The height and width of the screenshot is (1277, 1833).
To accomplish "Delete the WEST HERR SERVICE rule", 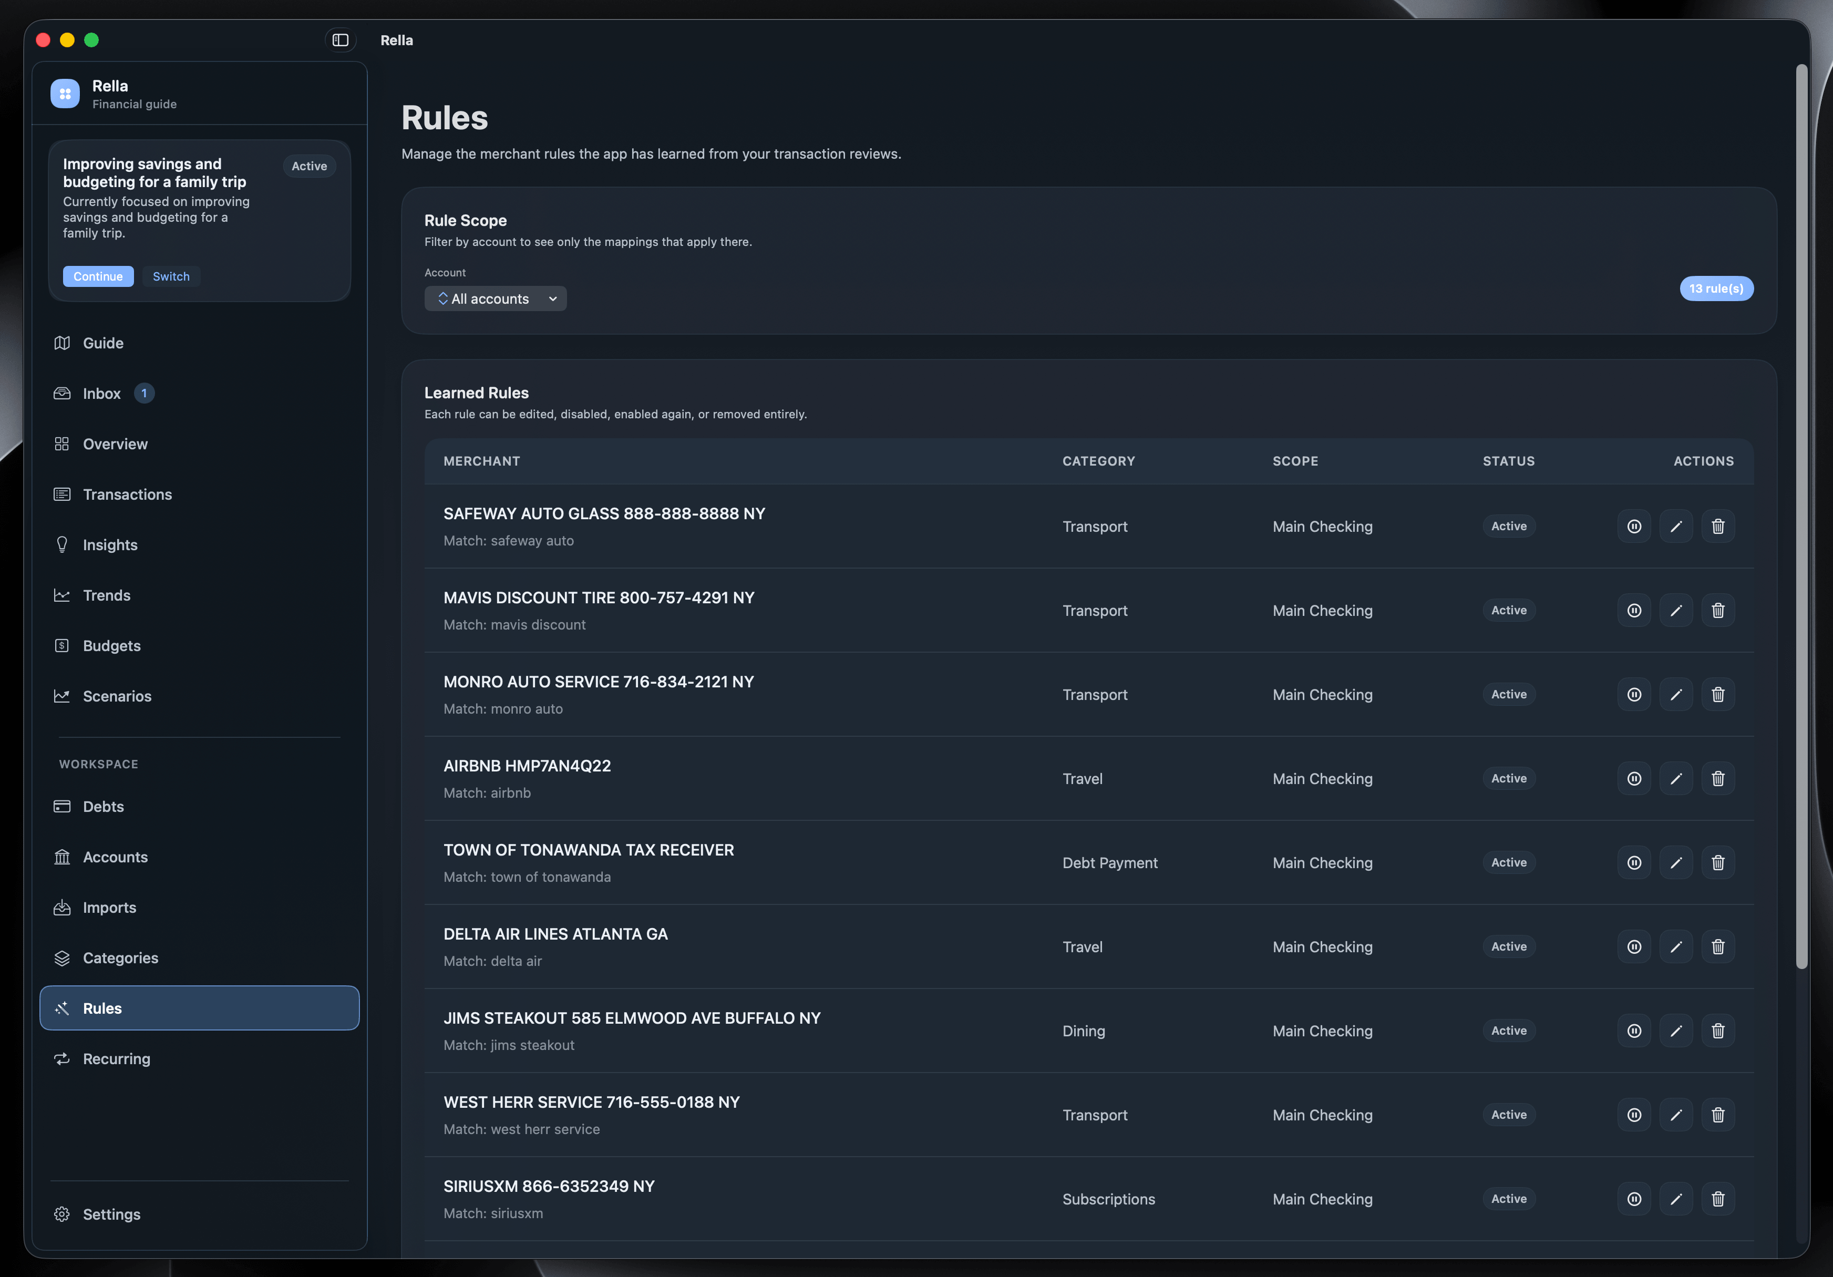I will (x=1718, y=1115).
